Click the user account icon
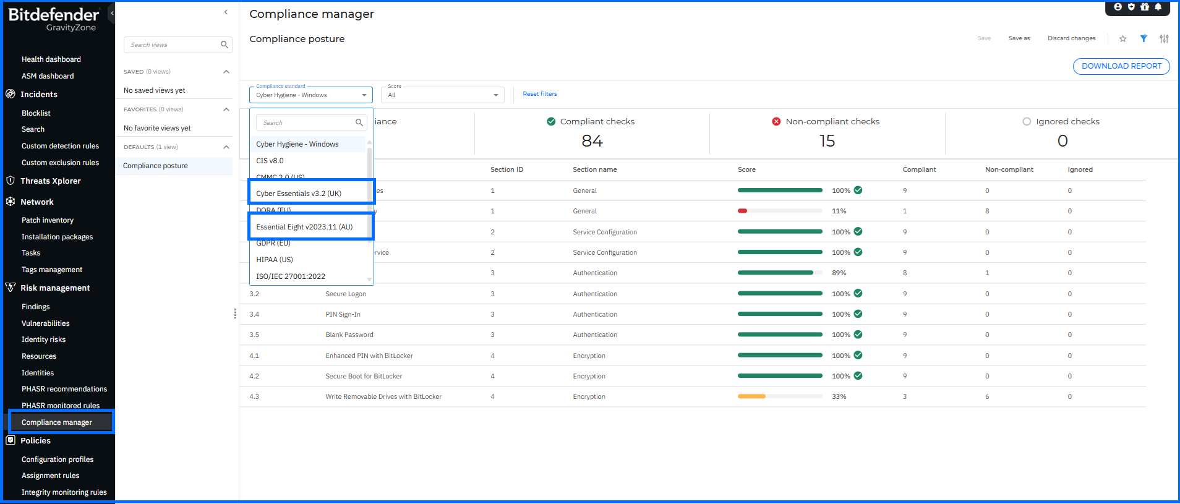This screenshot has width=1180, height=504. pyautogui.click(x=1118, y=7)
